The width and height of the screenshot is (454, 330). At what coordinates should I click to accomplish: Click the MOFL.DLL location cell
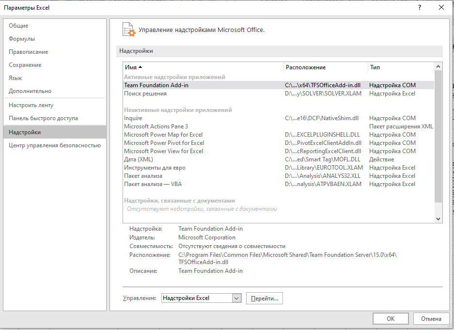(x=323, y=159)
